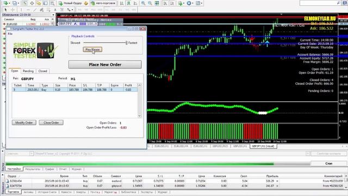Select the Fibonacci retracement tool
This screenshot has height=196, width=348.
[x=48, y=10]
